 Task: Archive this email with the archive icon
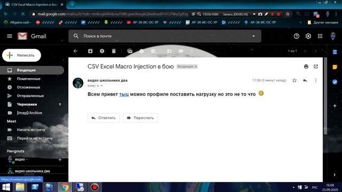click(x=90, y=51)
